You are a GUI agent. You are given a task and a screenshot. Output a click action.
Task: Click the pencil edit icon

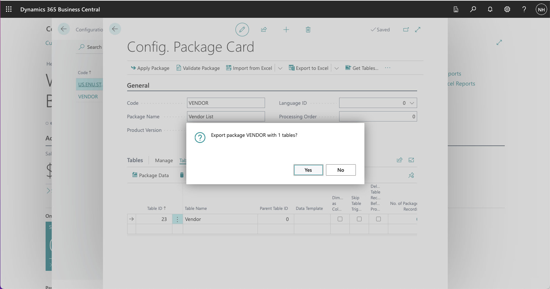pos(242,30)
